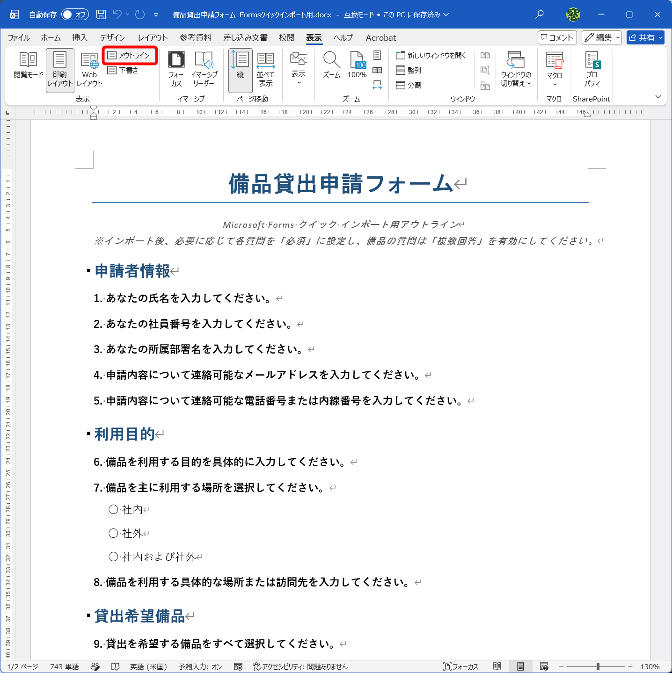Collapse the ribbon with chevron
672x673 pixels.
[x=658, y=97]
